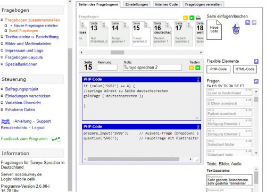Click the green beta badge icon

(x=56, y=139)
